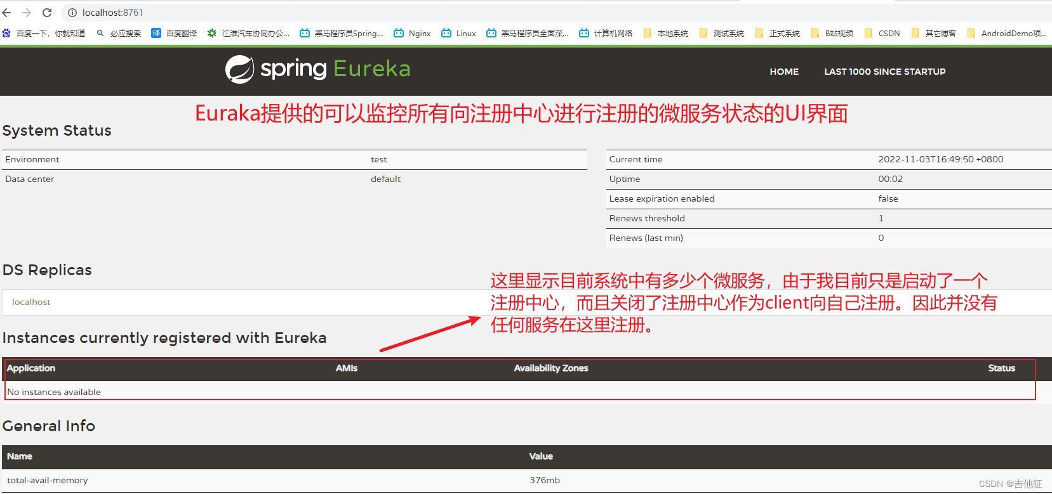Image resolution: width=1052 pixels, height=494 pixels.
Task: Select the data center value 'default'
Action: pos(386,179)
